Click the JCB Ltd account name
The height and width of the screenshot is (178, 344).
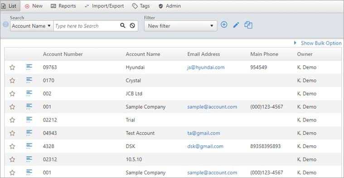[134, 94]
